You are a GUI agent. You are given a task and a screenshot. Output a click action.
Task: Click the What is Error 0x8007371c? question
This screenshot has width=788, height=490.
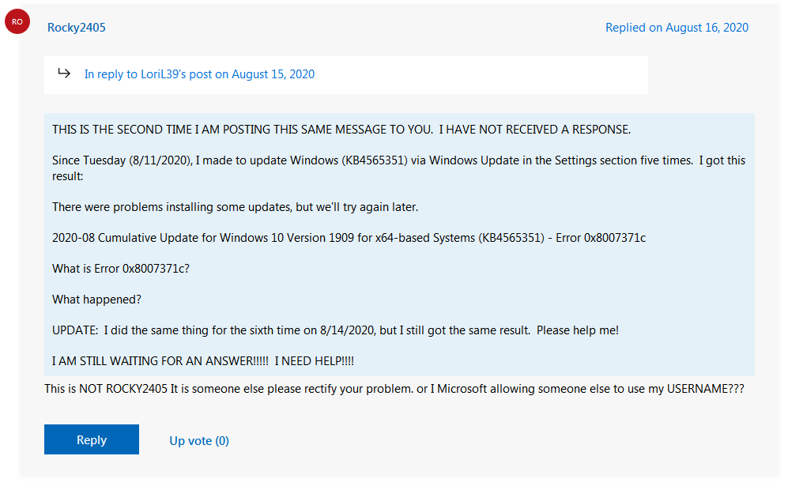pyautogui.click(x=121, y=269)
